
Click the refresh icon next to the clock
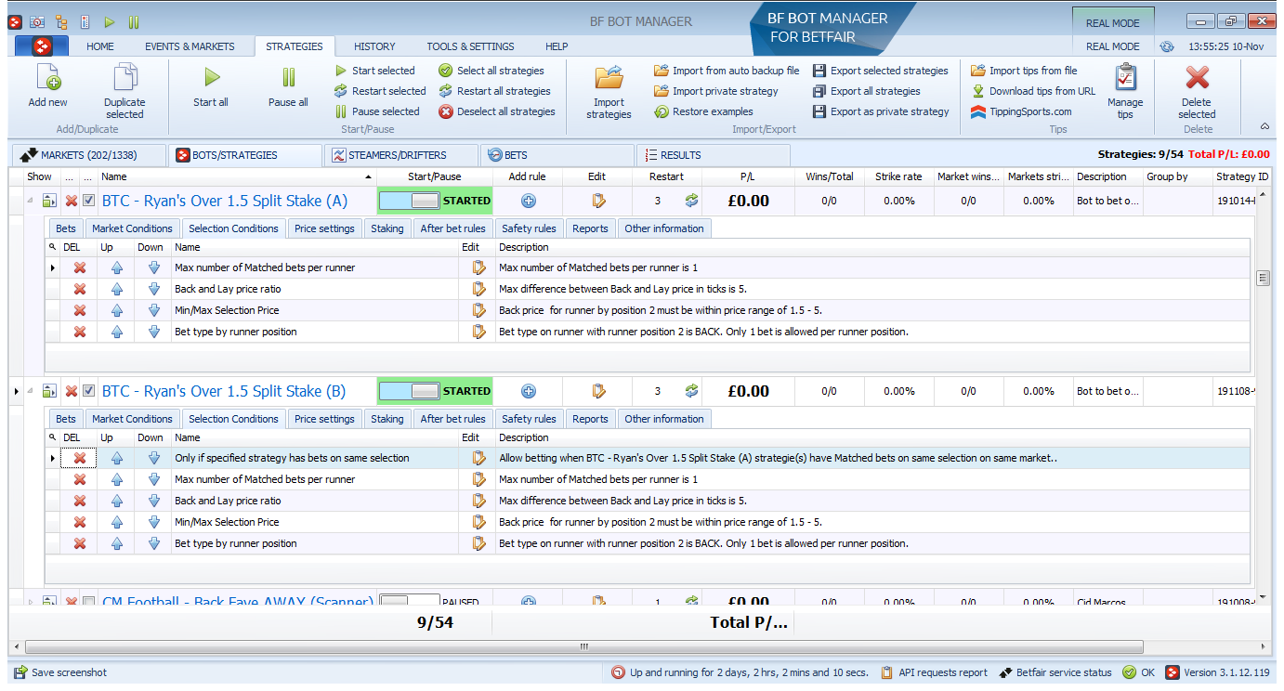coord(1167,46)
